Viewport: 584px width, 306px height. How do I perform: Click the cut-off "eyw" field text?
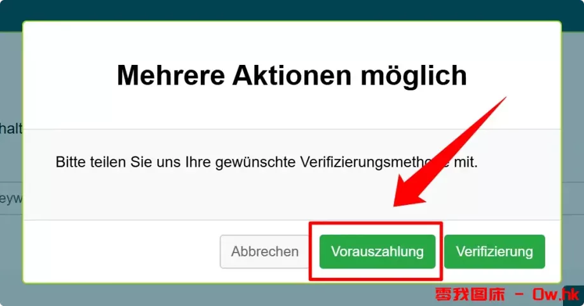(11, 198)
